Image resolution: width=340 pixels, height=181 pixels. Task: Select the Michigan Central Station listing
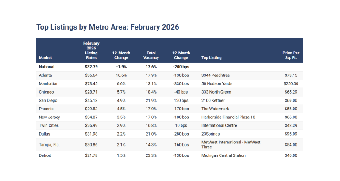point(224,155)
